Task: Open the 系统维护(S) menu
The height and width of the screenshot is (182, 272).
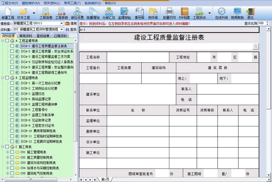Action: click(92, 3)
